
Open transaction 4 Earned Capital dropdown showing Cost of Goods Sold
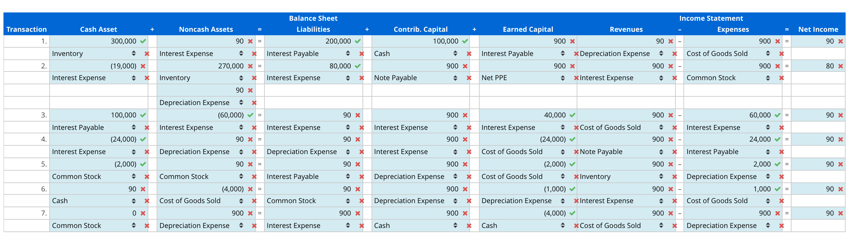pos(524,152)
